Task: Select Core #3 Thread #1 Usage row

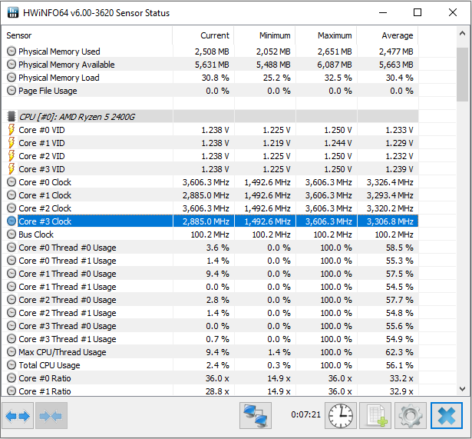Action: pos(210,339)
